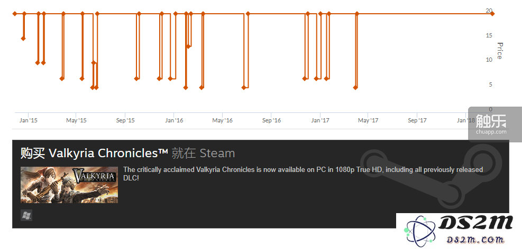Select the first data point at chart start
Screen dimensions: 522x249
15,14
